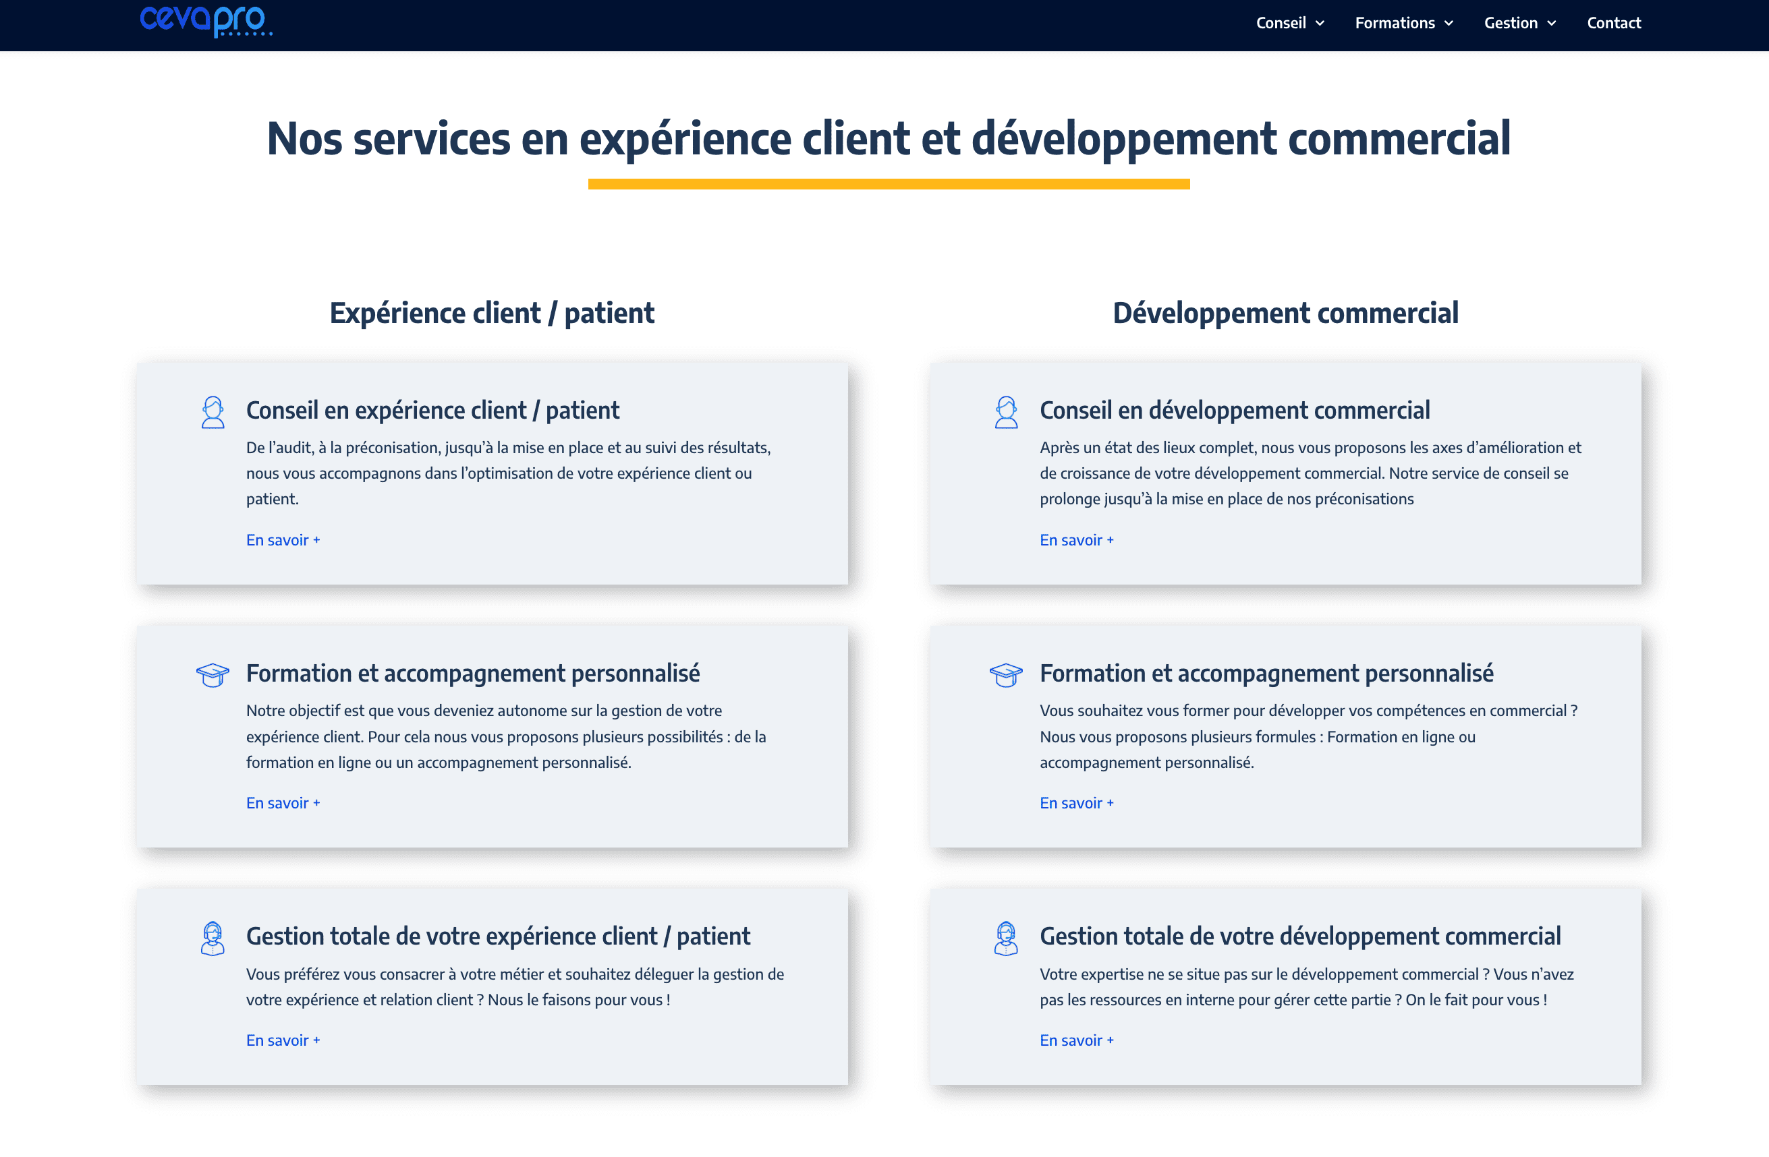This screenshot has width=1769, height=1157.
Task: Follow En savoir + in right Formation card
Action: (x=1076, y=803)
